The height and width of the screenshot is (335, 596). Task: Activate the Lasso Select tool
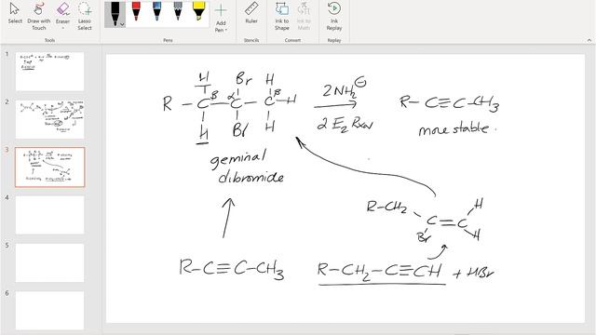click(x=85, y=16)
